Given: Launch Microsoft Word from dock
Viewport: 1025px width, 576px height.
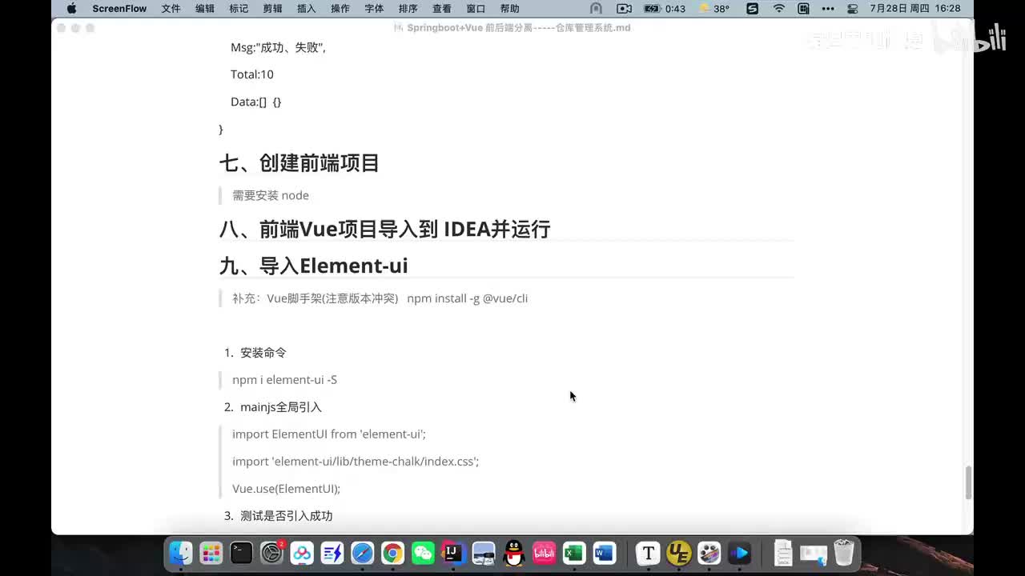Looking at the screenshot, I should (605, 553).
